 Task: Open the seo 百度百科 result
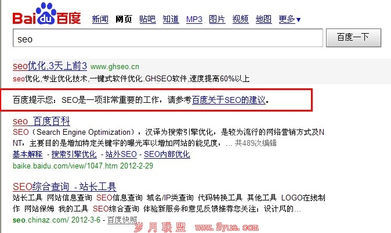coord(41,121)
